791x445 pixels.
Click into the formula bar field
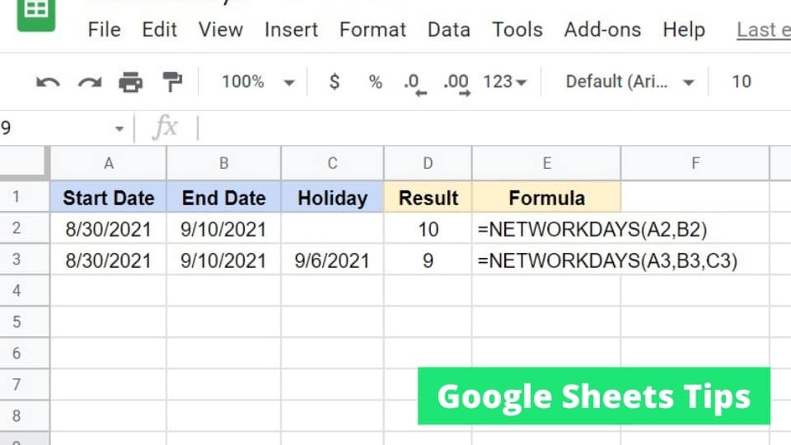[494, 128]
